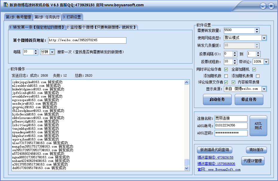Raise the 投票间隔 start value
This screenshot has height=181, width=278.
point(235,52)
